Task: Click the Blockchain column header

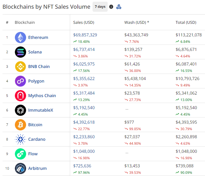Action: point(25,22)
